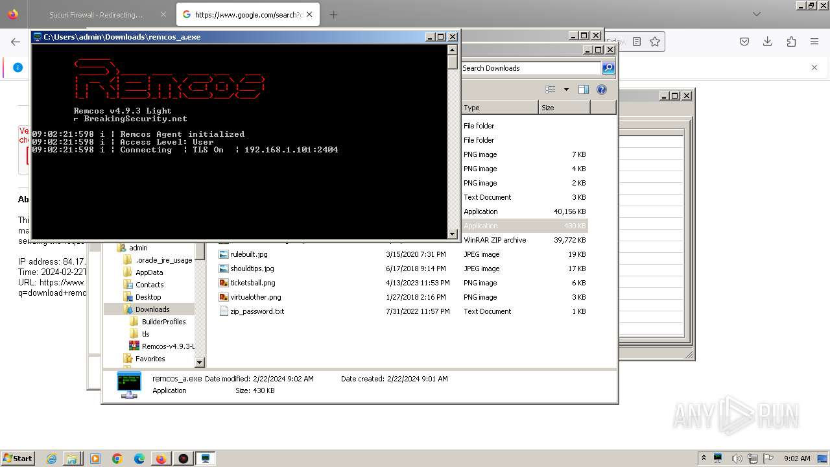
Task: Click tree pane scroll down arrow
Action: (200, 363)
